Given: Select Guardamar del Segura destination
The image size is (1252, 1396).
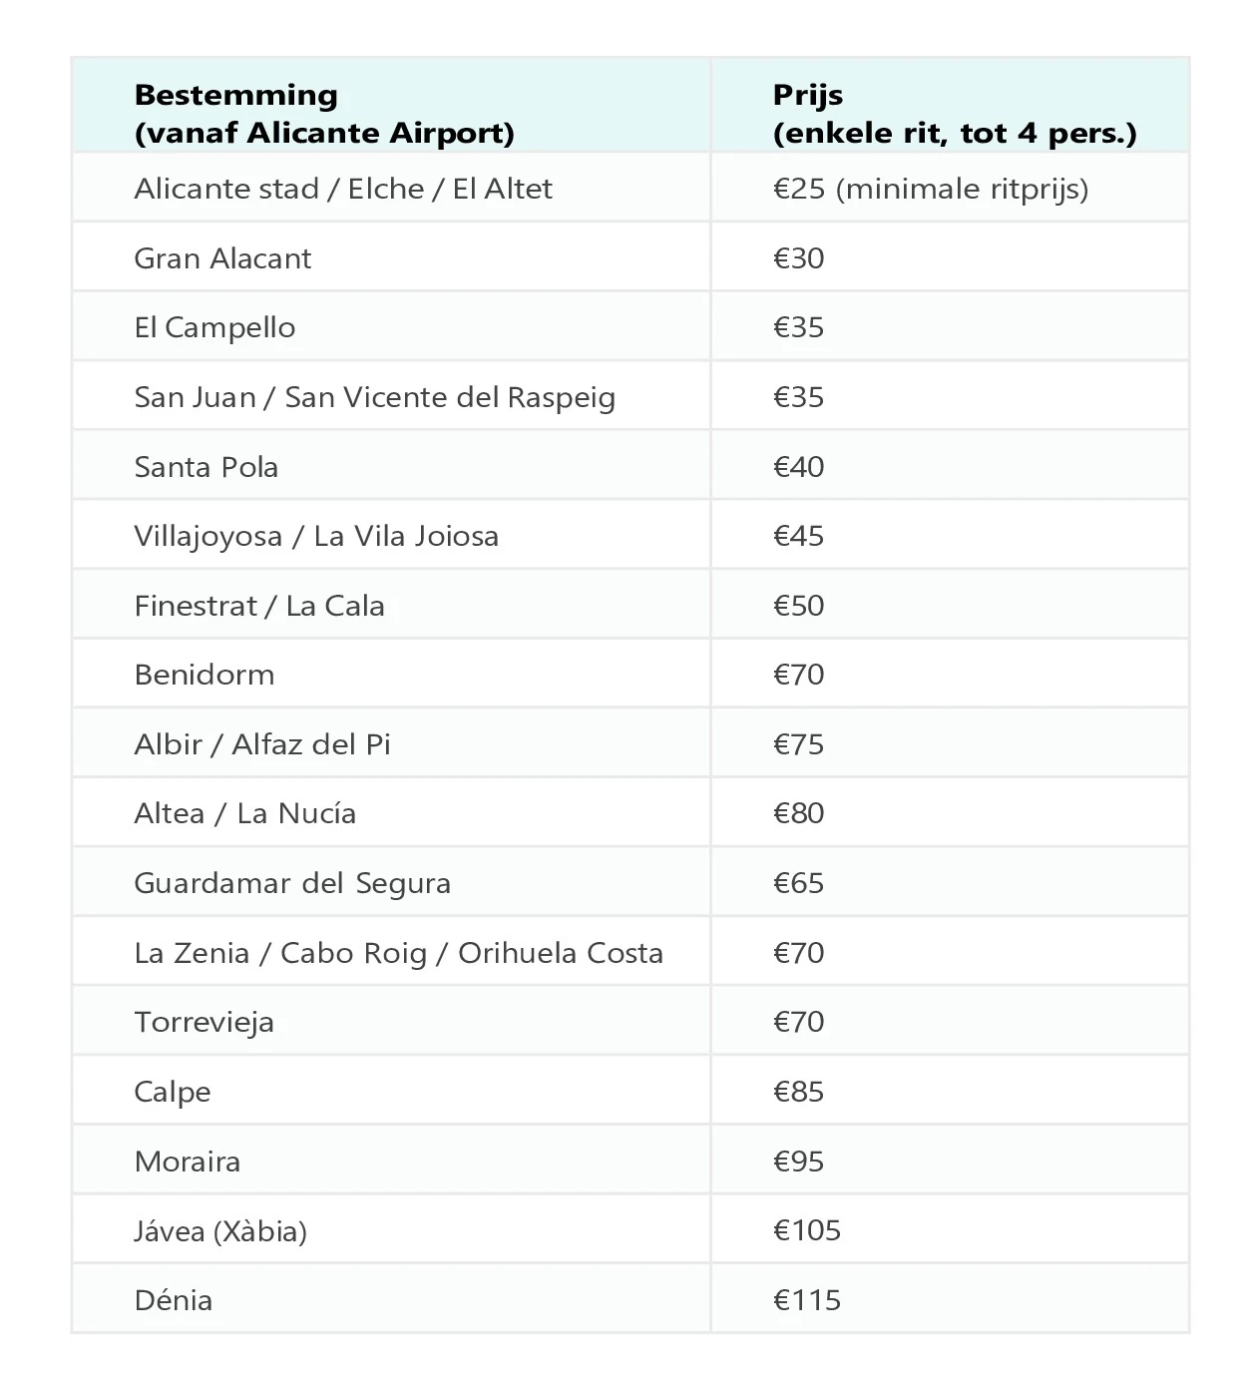Looking at the screenshot, I should pos(291,883).
